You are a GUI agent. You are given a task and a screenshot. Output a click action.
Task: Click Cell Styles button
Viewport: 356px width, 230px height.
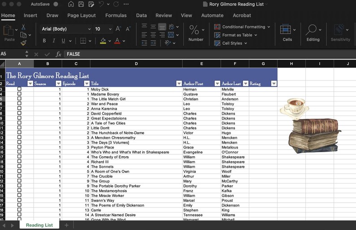tap(230, 43)
